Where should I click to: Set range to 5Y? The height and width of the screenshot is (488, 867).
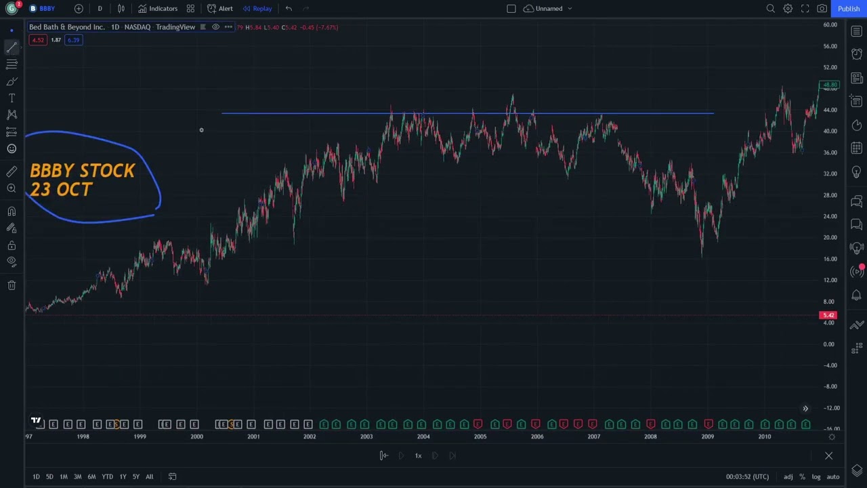(x=135, y=476)
